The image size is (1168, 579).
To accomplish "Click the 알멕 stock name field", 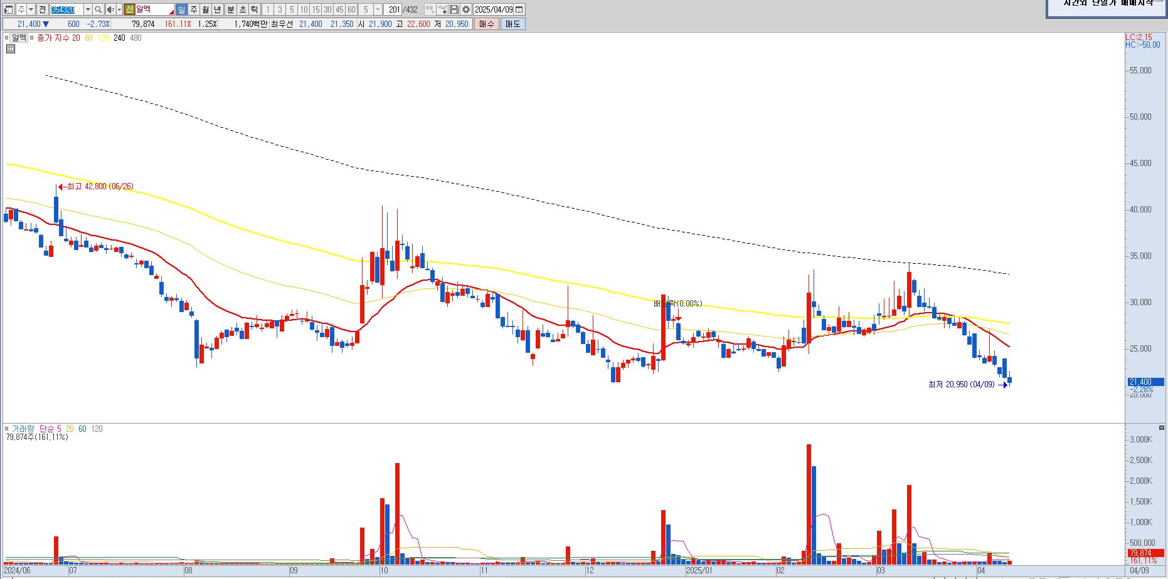I will [154, 9].
